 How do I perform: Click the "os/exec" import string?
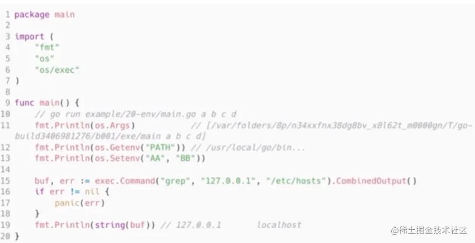[x=57, y=70]
